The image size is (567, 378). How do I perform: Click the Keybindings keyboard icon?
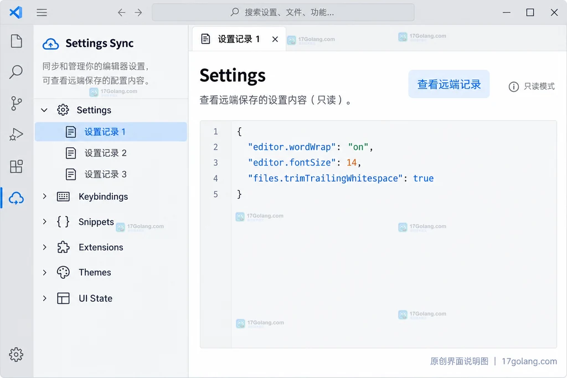(x=63, y=196)
